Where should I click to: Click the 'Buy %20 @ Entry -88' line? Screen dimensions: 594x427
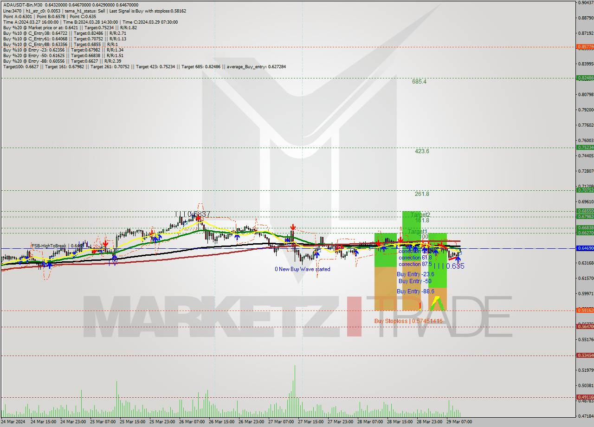click(x=62, y=61)
